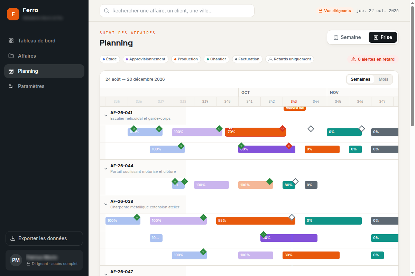Switch to Semaine view

347,37
